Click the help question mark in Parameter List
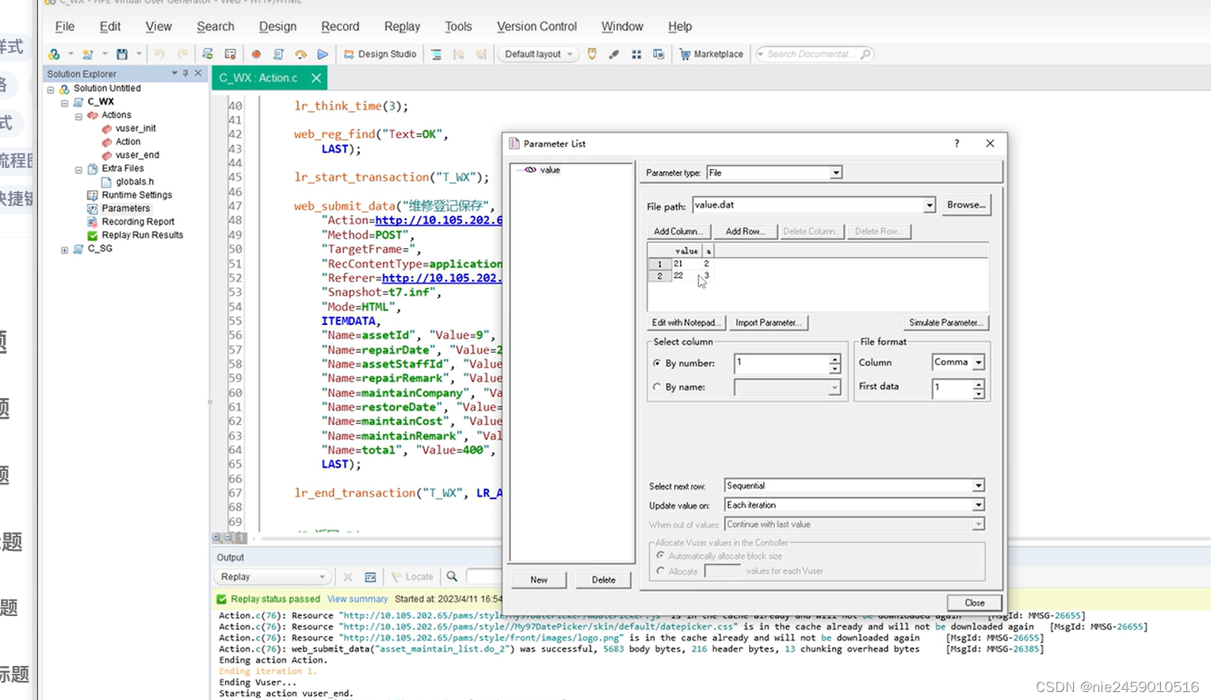Screen dimensions: 1211x700 (x=957, y=143)
